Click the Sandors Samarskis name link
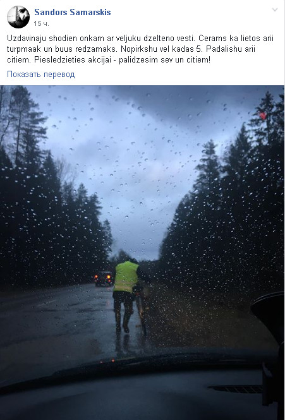Image resolution: width=285 pixels, height=420 pixels. click(73, 13)
